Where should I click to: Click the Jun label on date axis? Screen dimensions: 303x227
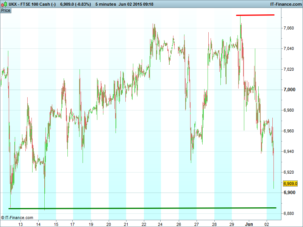coord(249,224)
